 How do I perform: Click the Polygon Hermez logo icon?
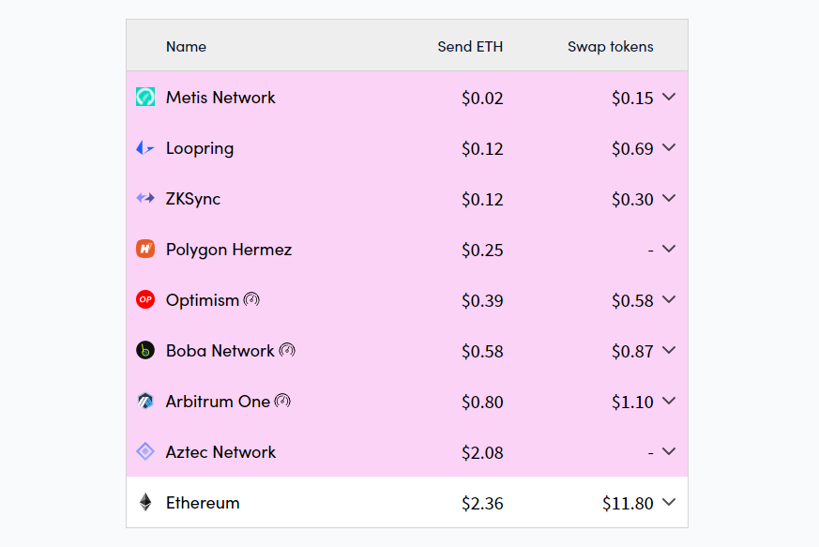click(x=145, y=249)
